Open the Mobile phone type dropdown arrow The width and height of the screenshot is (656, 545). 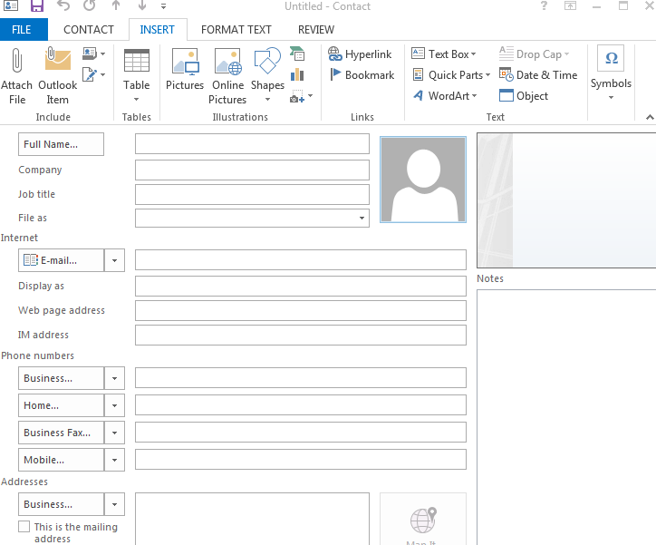[115, 460]
